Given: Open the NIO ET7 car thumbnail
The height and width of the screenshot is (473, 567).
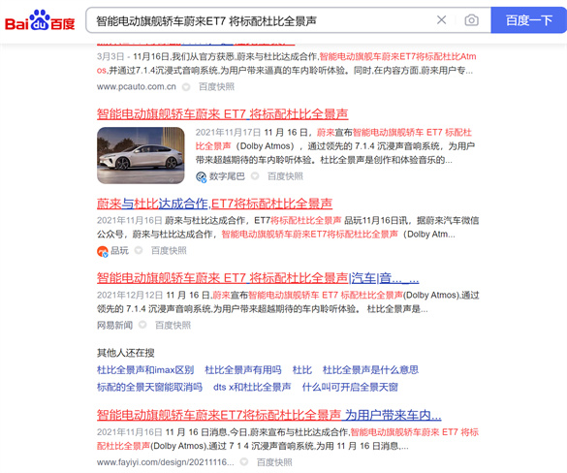Looking at the screenshot, I should click(141, 155).
